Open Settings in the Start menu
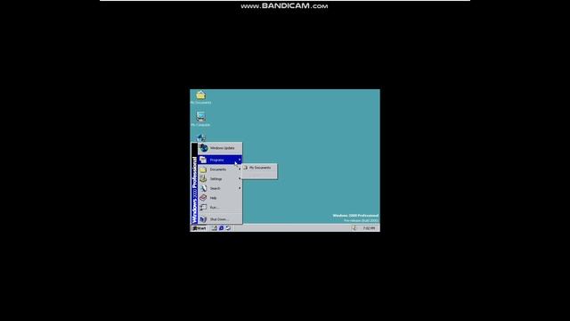570x321 pixels. point(220,178)
